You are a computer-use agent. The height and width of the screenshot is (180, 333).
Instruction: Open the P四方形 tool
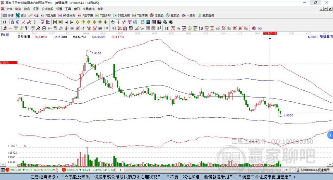48,16
